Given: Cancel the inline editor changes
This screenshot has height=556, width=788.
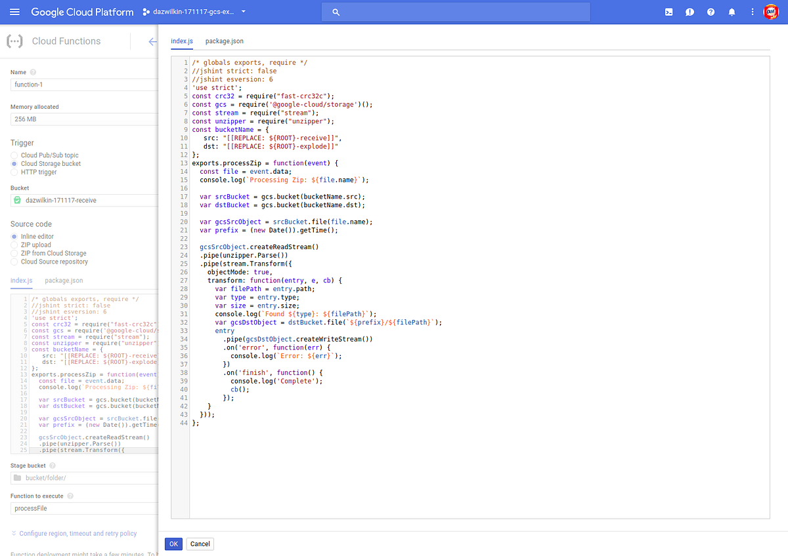Looking at the screenshot, I should coord(200,544).
